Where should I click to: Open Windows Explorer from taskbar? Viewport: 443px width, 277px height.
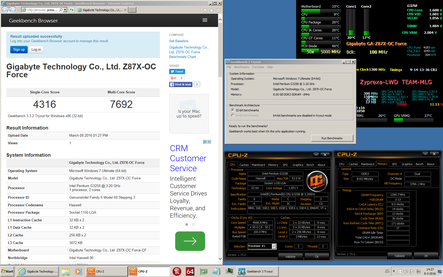[66, 271]
